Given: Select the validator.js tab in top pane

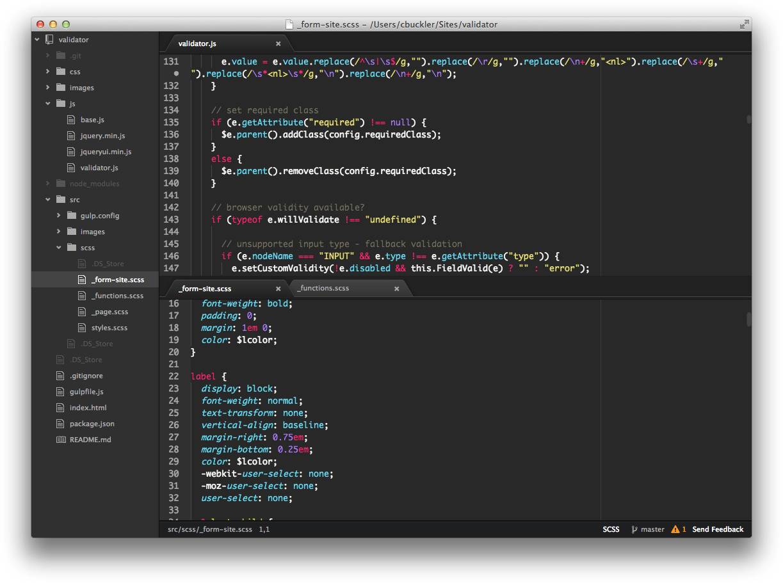Looking at the screenshot, I should coord(197,44).
